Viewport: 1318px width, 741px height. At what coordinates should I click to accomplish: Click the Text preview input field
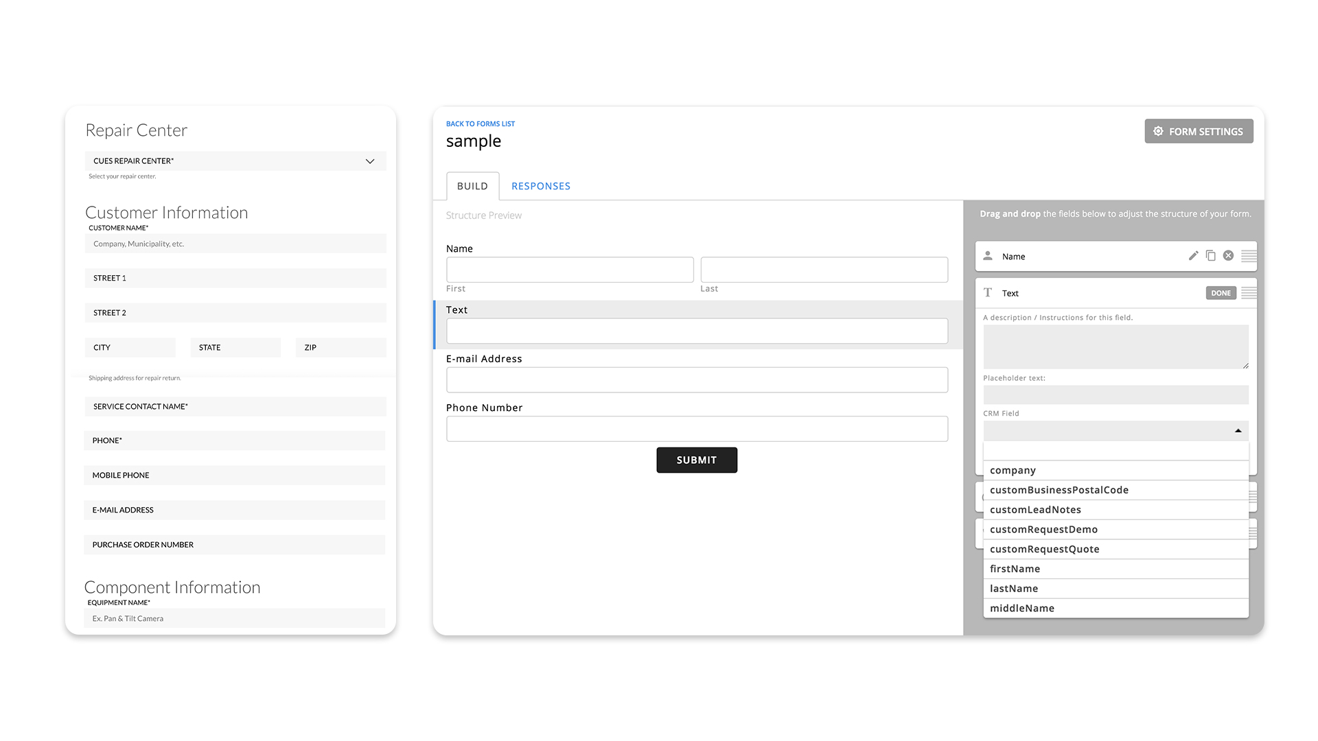[697, 331]
